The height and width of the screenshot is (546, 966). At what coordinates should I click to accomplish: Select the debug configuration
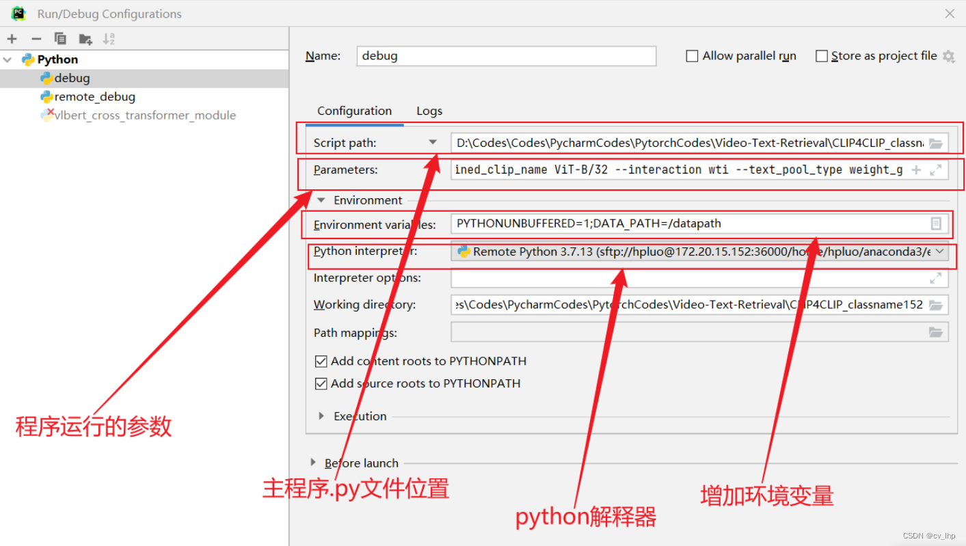(144, 78)
